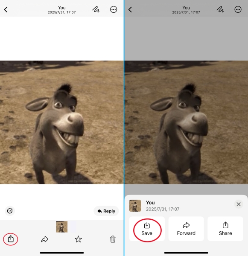Tap share sheet date 2025/7/31, 17:07
Image resolution: width=248 pixels, height=256 pixels.
(x=163, y=209)
